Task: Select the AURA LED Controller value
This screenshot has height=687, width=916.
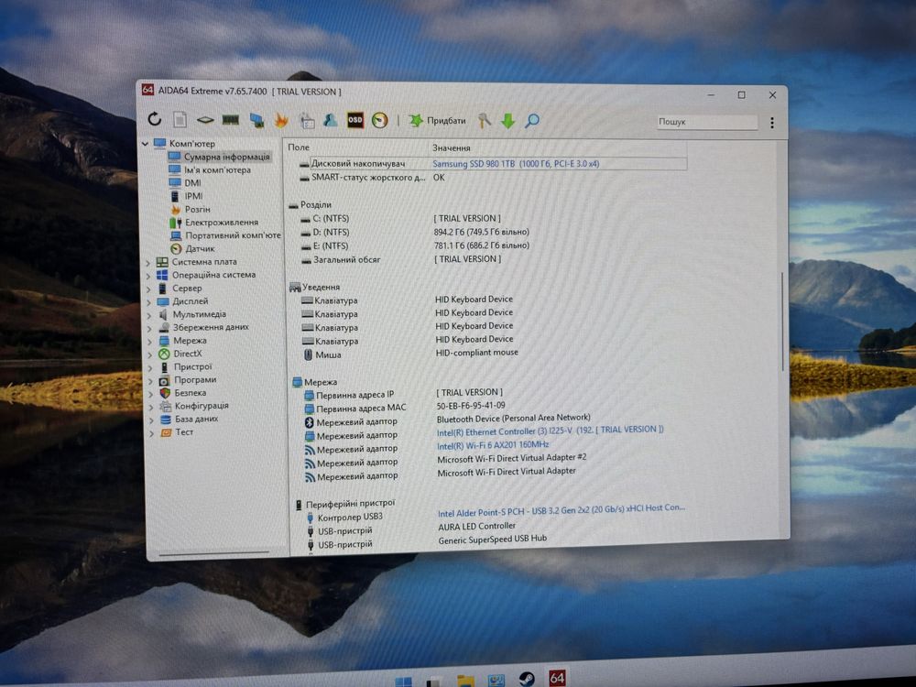Action: [x=476, y=527]
